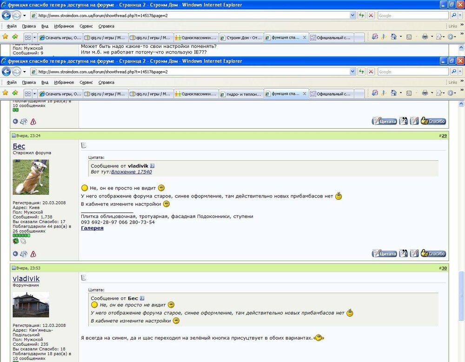Switch to 'Официальный с...' tab in front window
465x362 pixels.
tap(331, 94)
